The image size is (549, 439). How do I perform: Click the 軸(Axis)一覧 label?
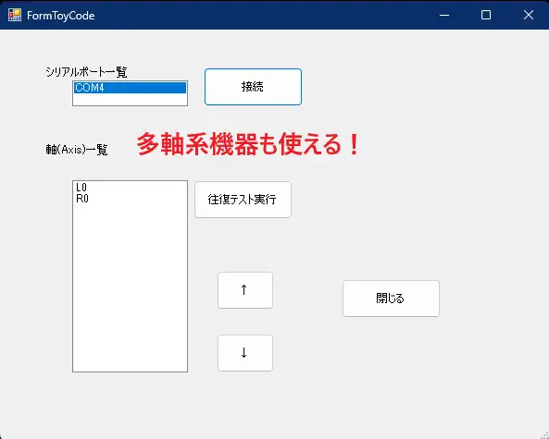tap(76, 150)
